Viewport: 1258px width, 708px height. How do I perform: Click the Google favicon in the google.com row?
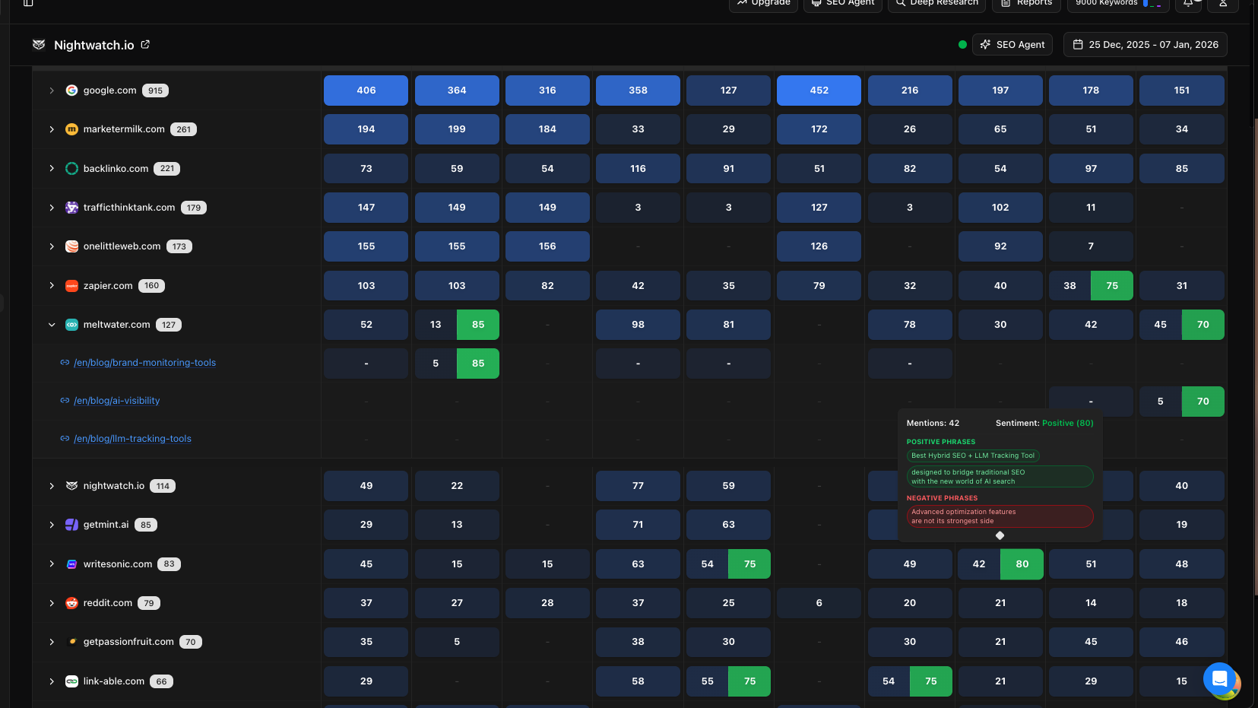[71, 90]
